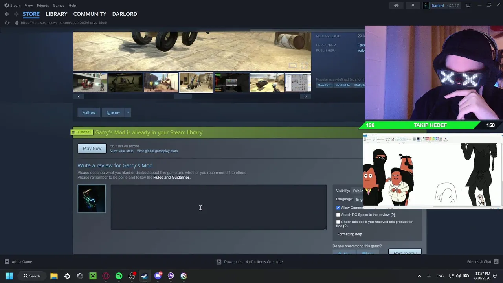
Task: Open the taskbar clock showing 11:57 PM
Action: pyautogui.click(x=483, y=276)
